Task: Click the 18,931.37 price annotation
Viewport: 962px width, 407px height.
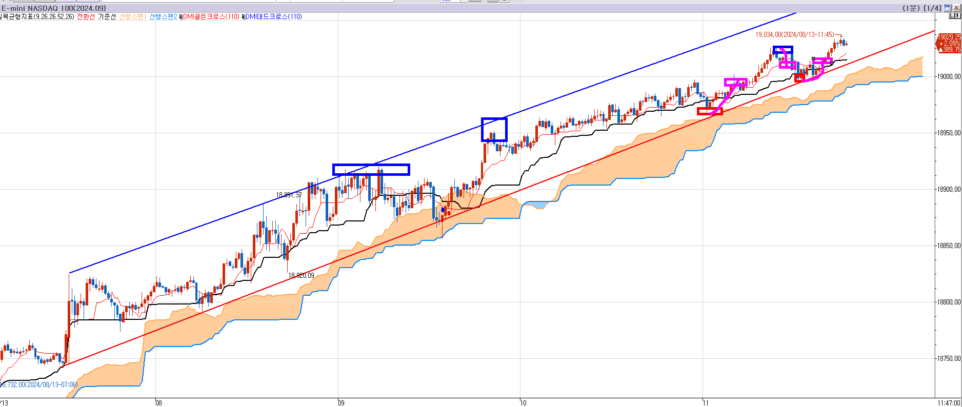Action: [289, 195]
